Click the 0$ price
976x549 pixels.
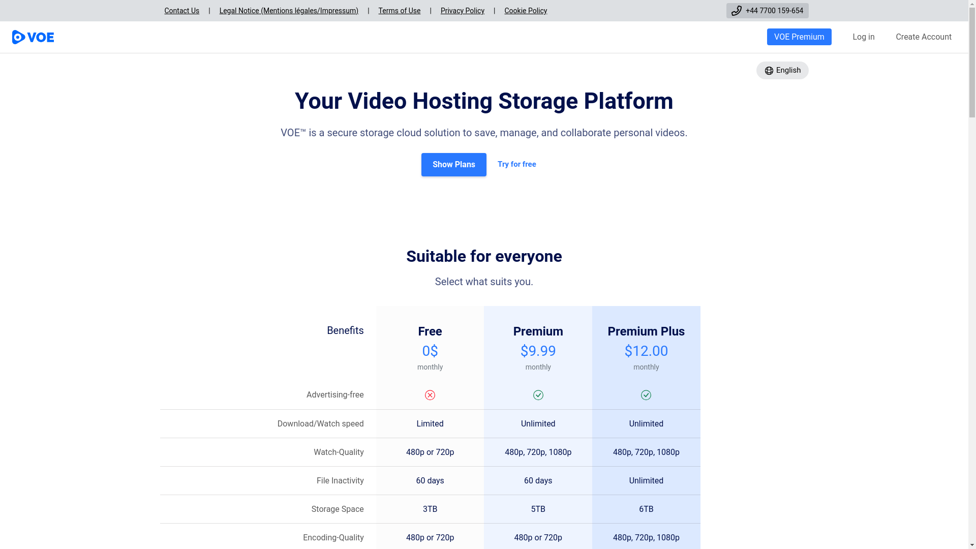(430, 351)
